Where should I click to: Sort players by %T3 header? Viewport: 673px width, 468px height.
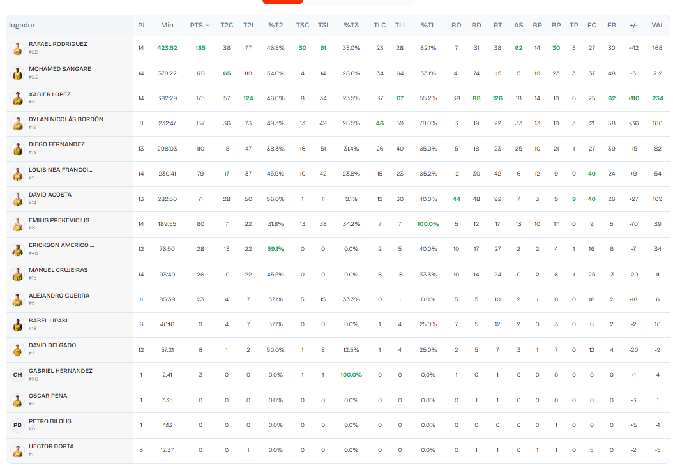(351, 26)
